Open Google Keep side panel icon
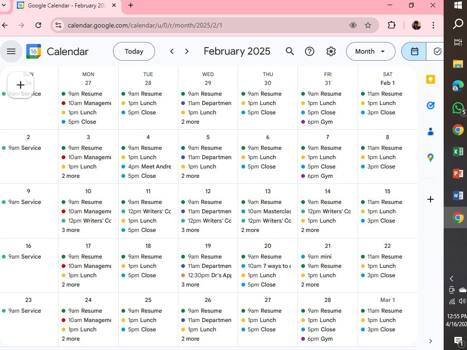Image resolution: width=467 pixels, height=350 pixels. (x=431, y=79)
